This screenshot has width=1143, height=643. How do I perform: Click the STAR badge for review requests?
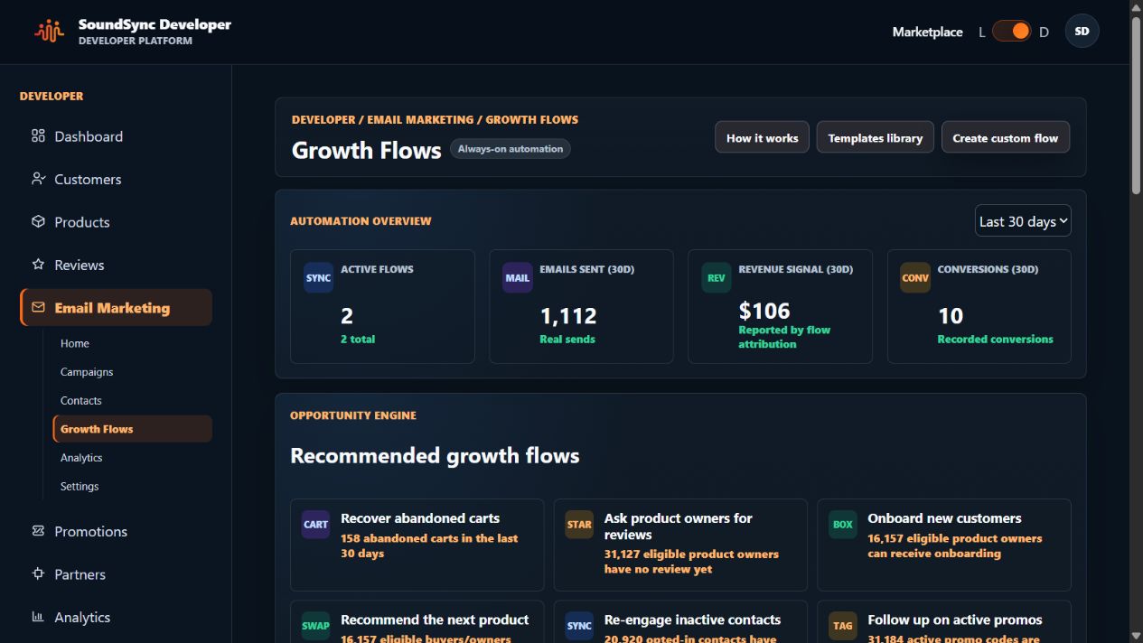pos(579,524)
